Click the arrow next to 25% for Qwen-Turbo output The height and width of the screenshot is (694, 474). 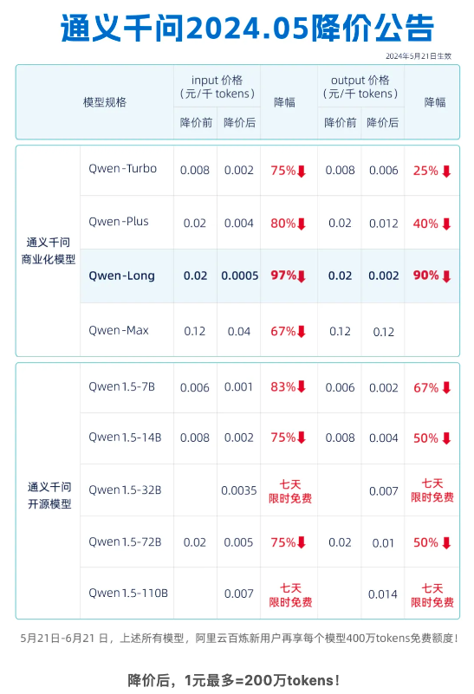point(446,172)
